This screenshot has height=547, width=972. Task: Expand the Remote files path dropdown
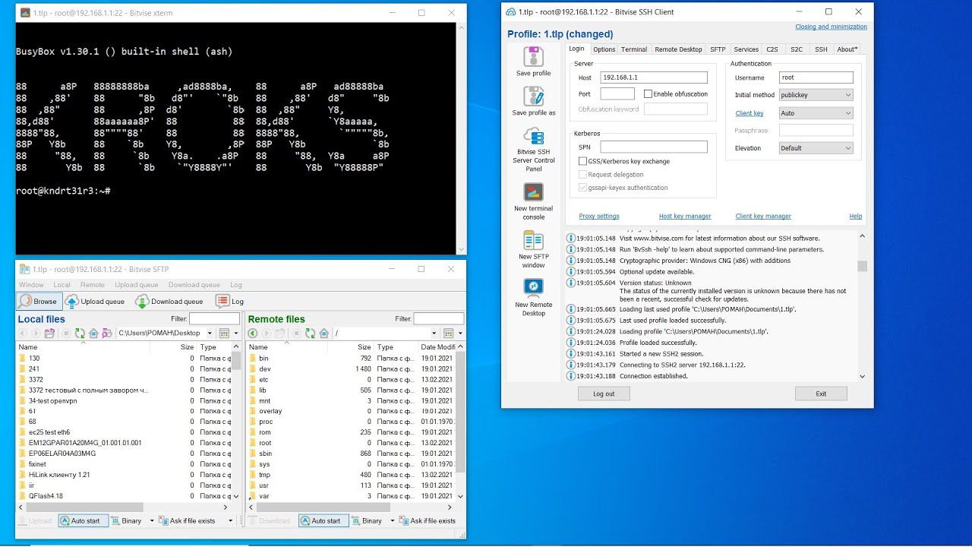[434, 333]
